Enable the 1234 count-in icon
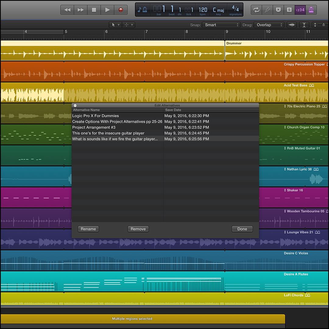This screenshot has width=329, height=329. tap(300, 10)
